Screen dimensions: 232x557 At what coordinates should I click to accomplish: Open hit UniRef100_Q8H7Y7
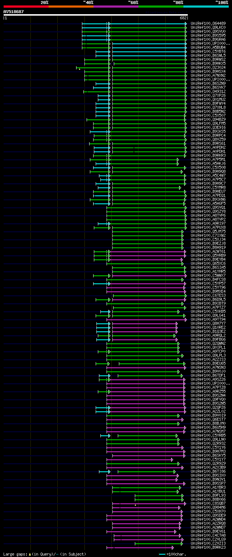[x=208, y=323]
